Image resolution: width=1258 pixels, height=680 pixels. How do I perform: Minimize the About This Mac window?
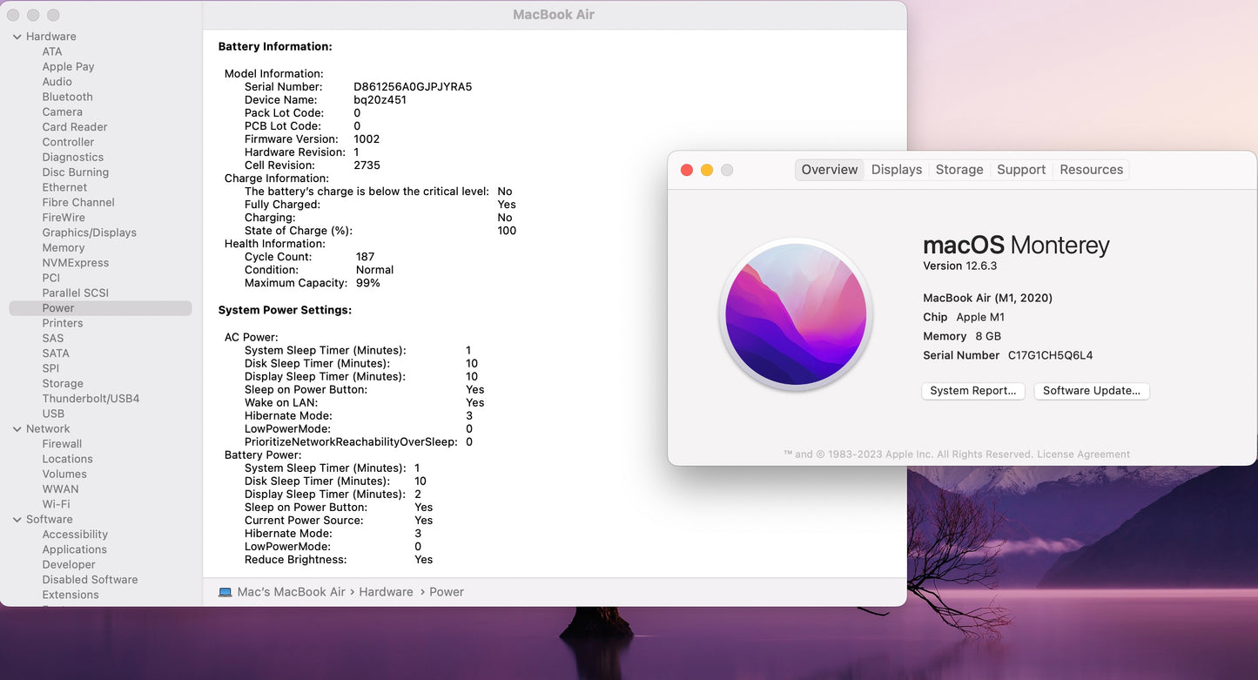pos(707,170)
